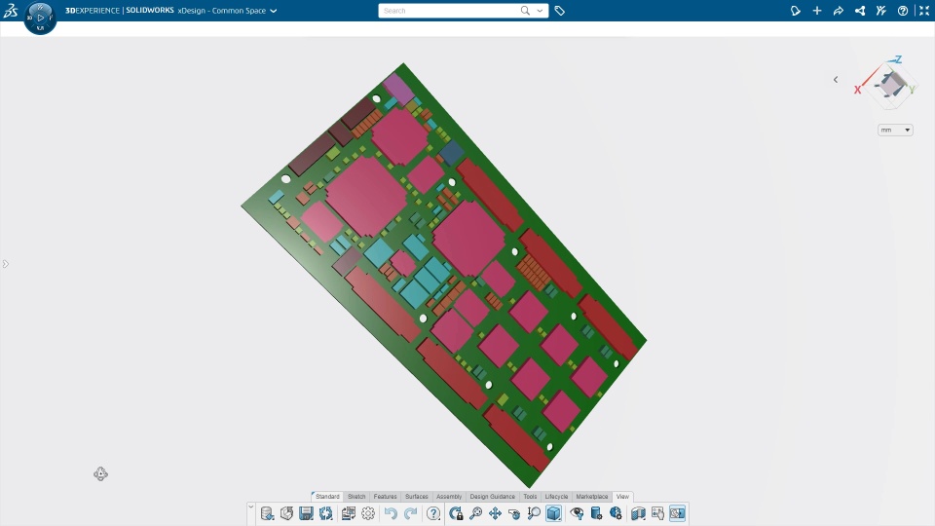The image size is (935, 526).
Task: Open the Help question mark in header
Action: point(903,11)
